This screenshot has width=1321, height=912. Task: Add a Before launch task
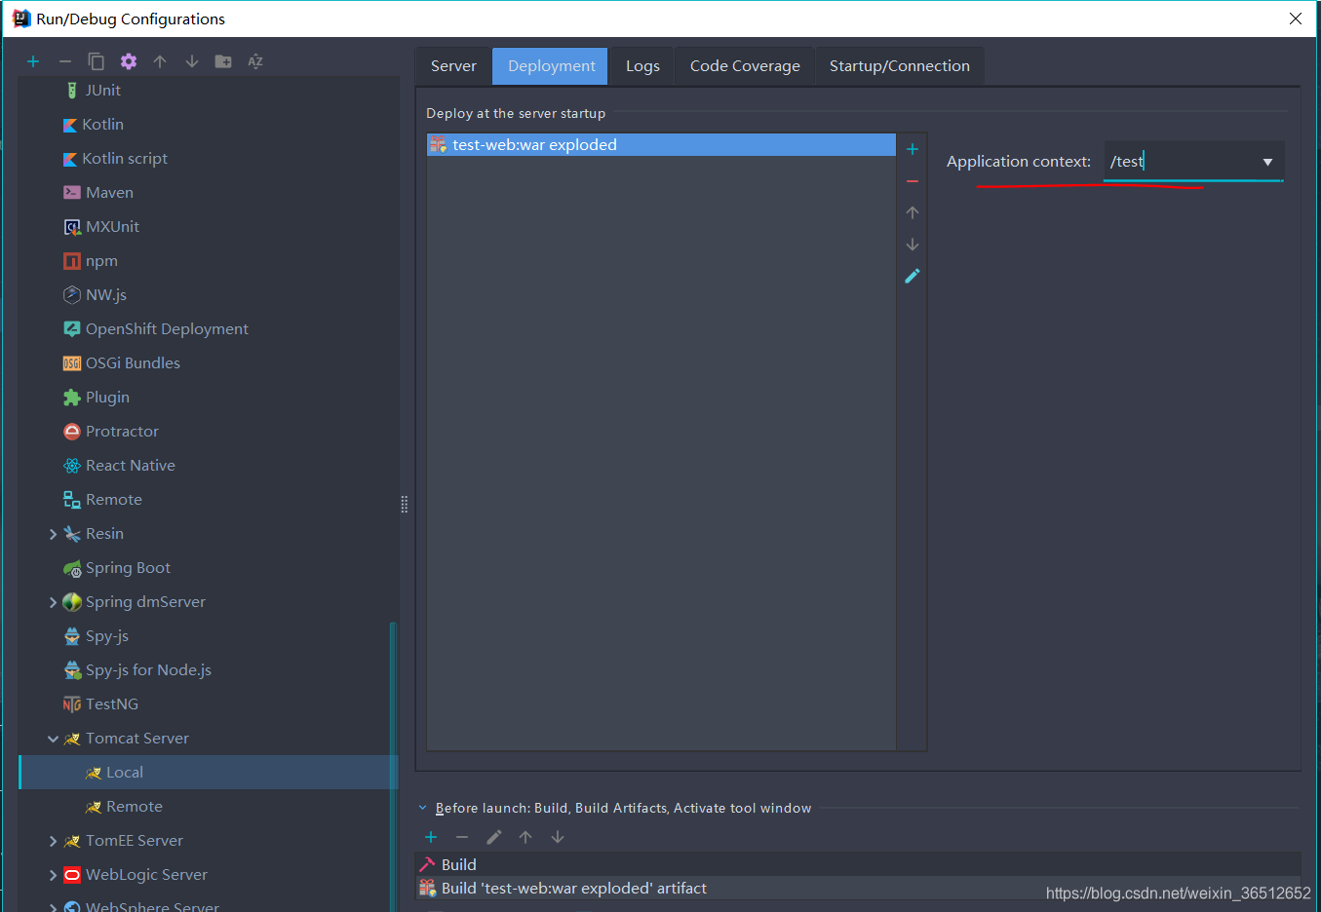tap(431, 837)
